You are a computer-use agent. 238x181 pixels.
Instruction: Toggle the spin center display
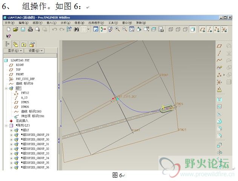[x=103, y=29]
